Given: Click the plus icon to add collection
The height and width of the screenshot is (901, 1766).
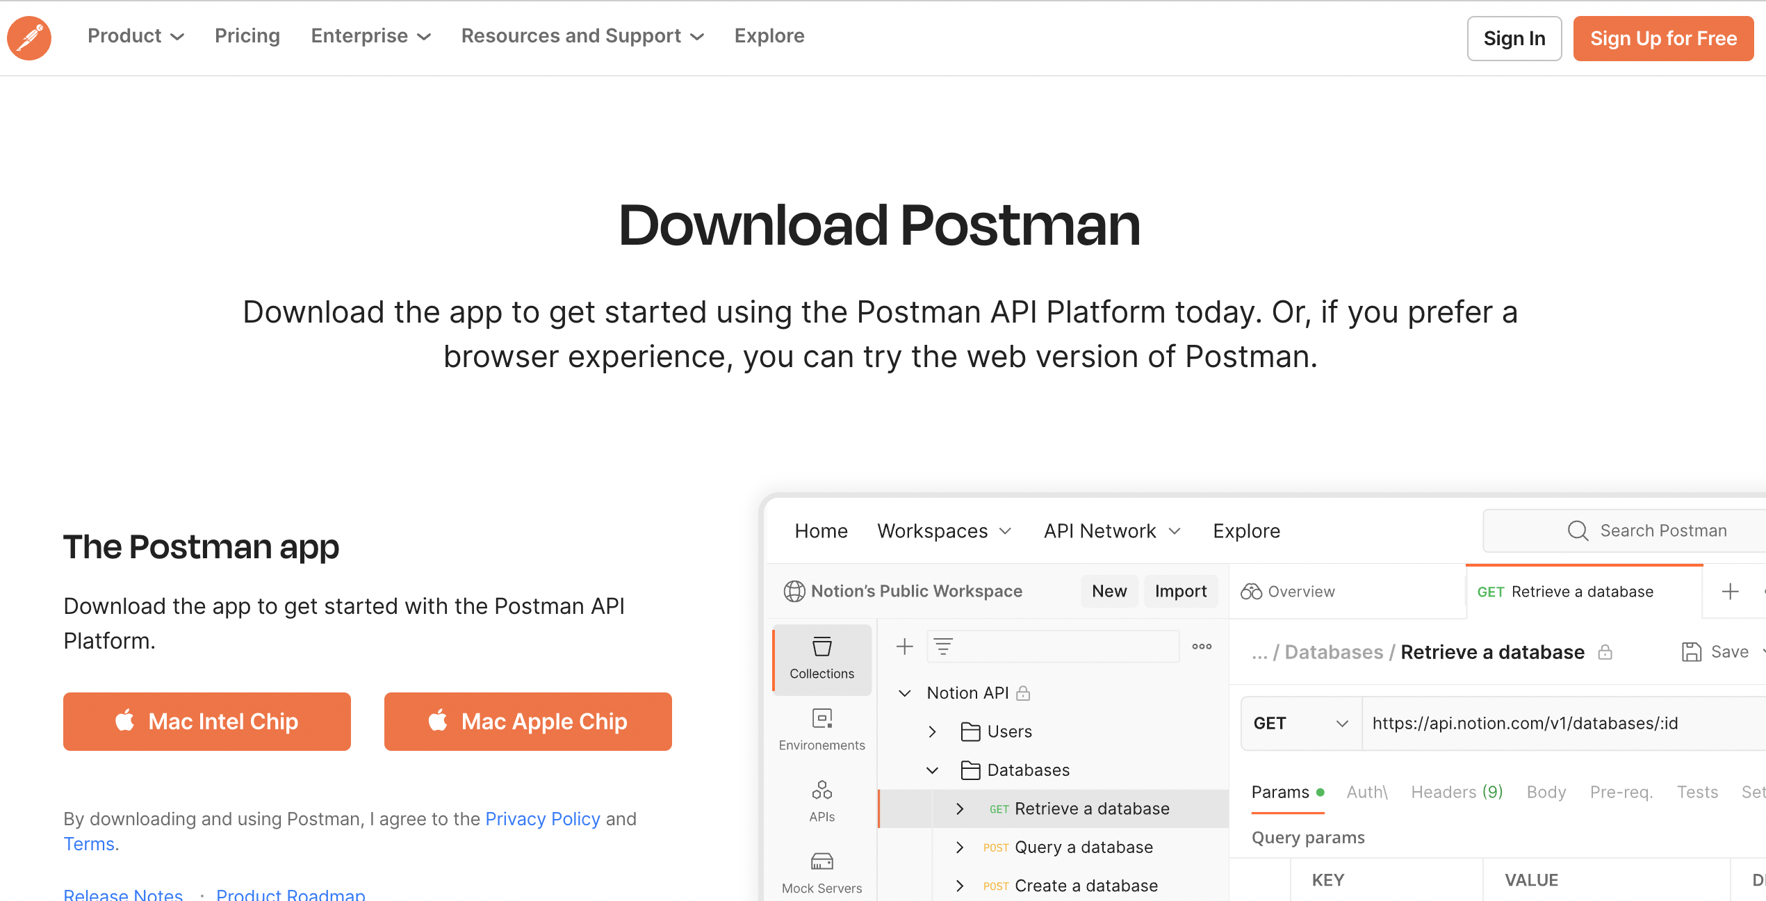Looking at the screenshot, I should coord(904,647).
